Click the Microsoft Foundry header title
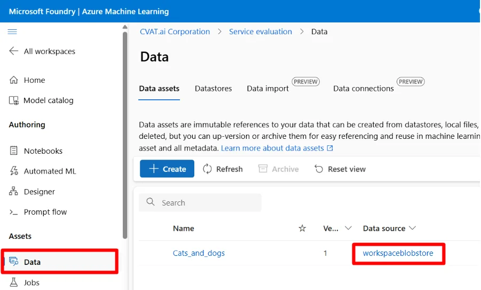Image resolution: width=481 pixels, height=290 pixels. [x=89, y=11]
